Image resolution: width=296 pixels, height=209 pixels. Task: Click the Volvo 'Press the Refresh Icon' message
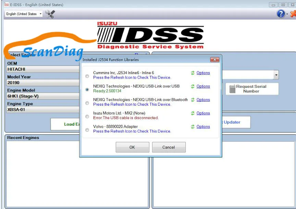(132, 131)
